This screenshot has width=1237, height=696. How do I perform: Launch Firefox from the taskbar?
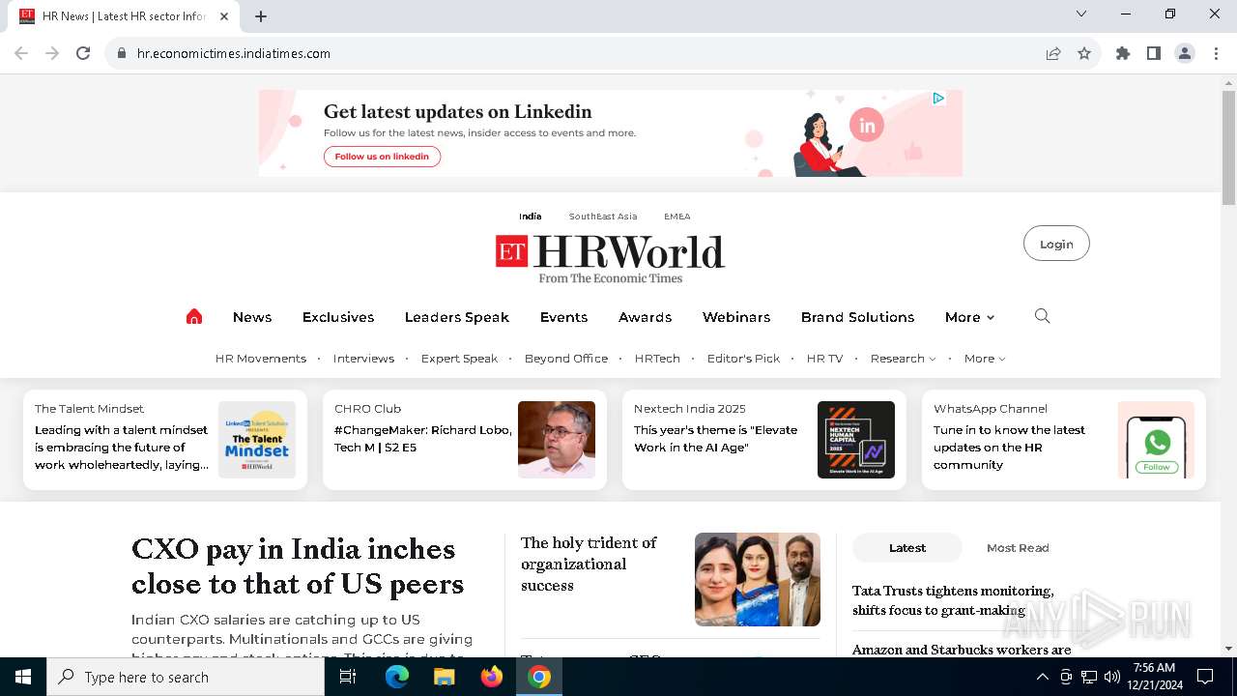[492, 677]
